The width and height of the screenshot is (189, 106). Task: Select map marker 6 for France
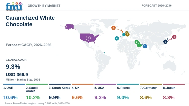tap(117, 39)
